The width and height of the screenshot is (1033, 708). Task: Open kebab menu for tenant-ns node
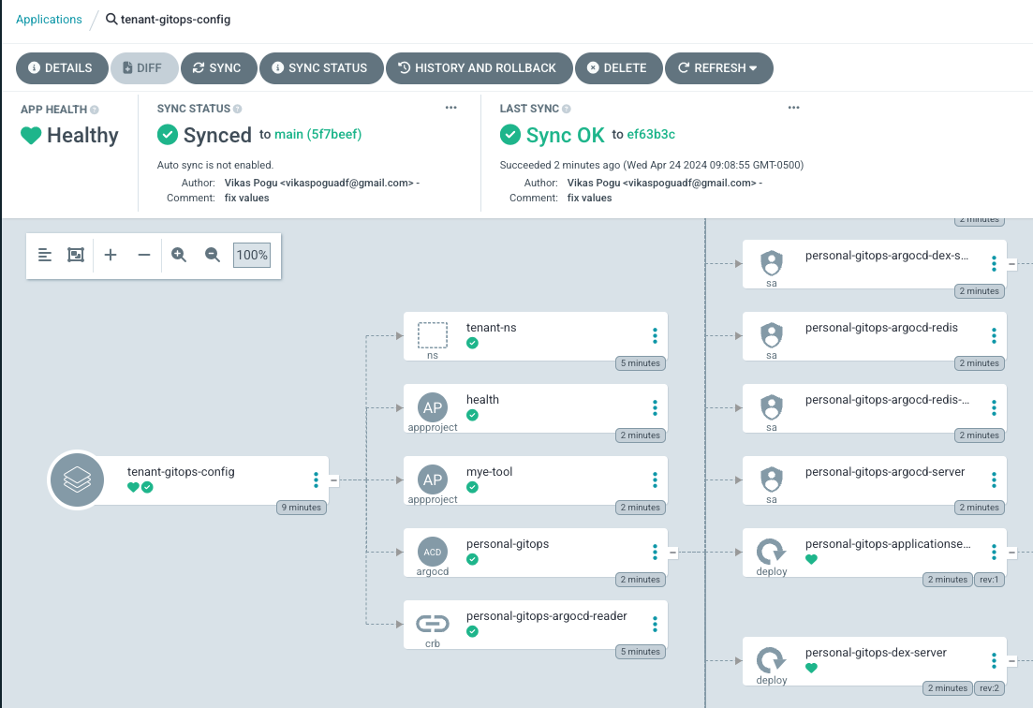click(x=655, y=336)
